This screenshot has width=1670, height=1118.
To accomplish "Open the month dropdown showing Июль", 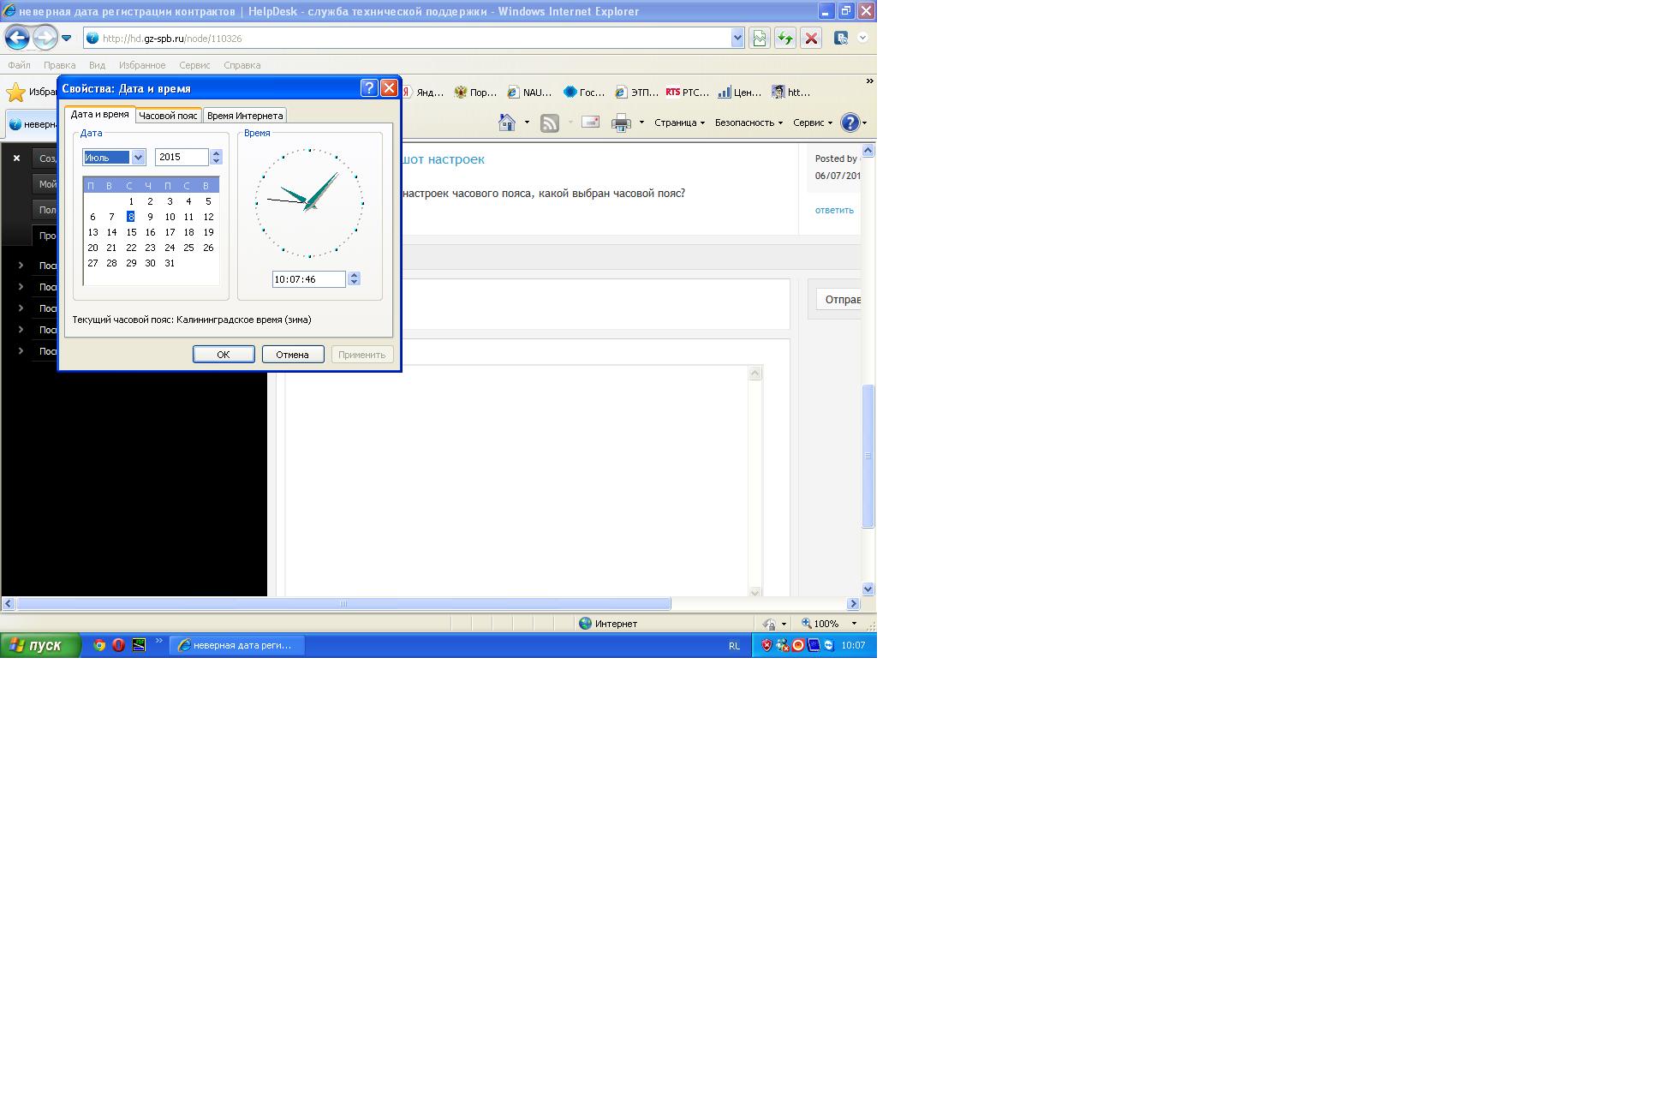I will tap(138, 157).
